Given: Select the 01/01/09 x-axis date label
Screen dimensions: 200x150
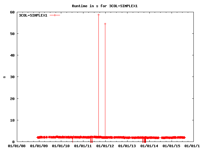Looking at the screenshot, I should click(39, 146).
